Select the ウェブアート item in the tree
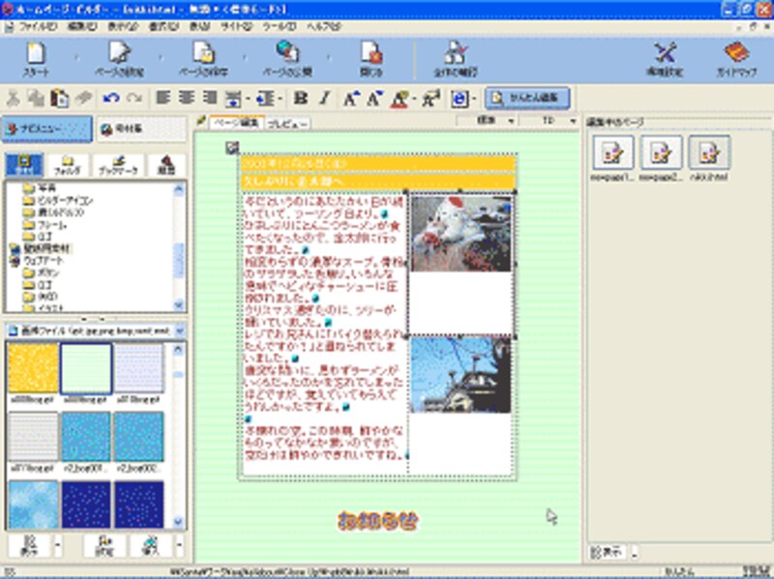Screen dimensions: 774x579 tap(38, 260)
